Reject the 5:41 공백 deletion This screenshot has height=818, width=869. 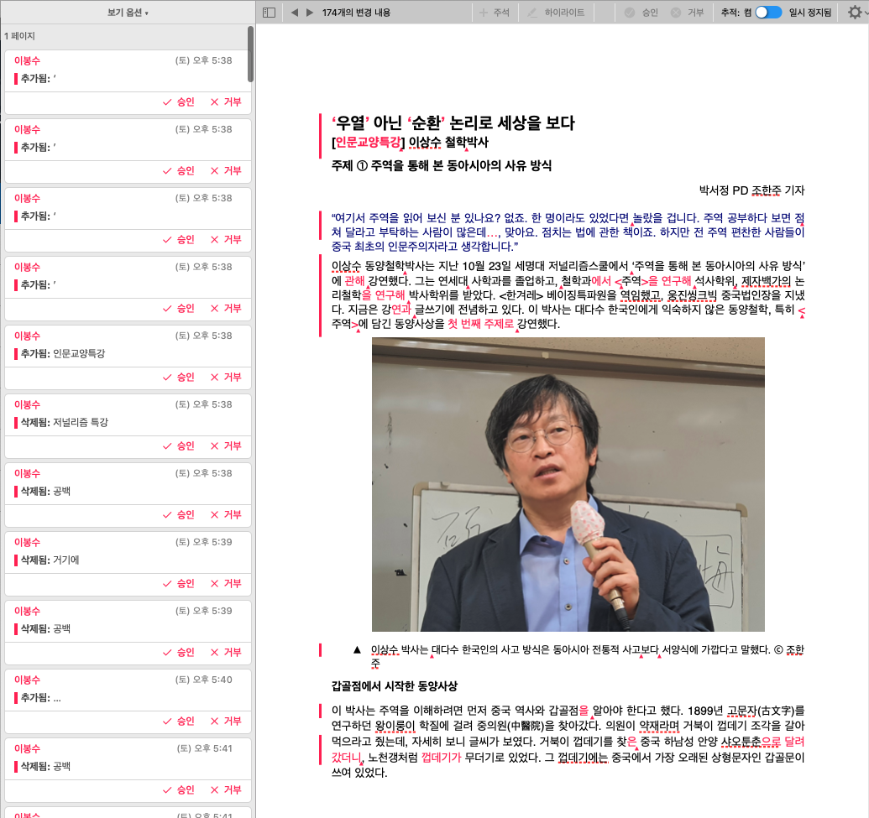point(226,789)
